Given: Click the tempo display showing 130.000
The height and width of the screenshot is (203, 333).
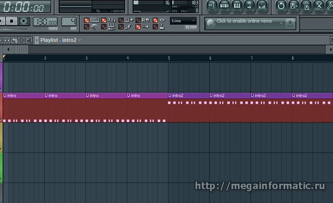Looking at the screenshot, I should point(45,21).
